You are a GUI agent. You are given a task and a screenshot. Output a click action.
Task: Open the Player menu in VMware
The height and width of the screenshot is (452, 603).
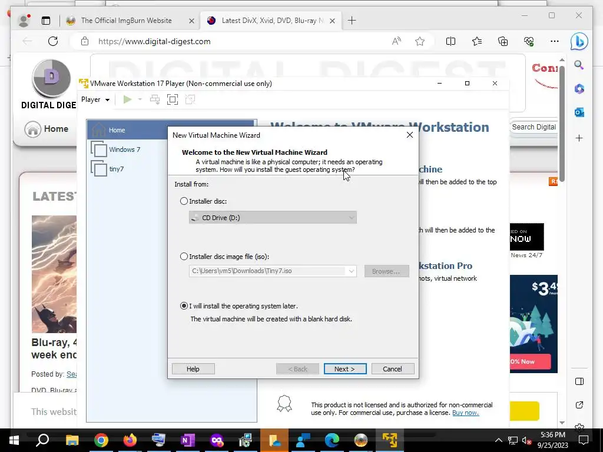coord(95,99)
